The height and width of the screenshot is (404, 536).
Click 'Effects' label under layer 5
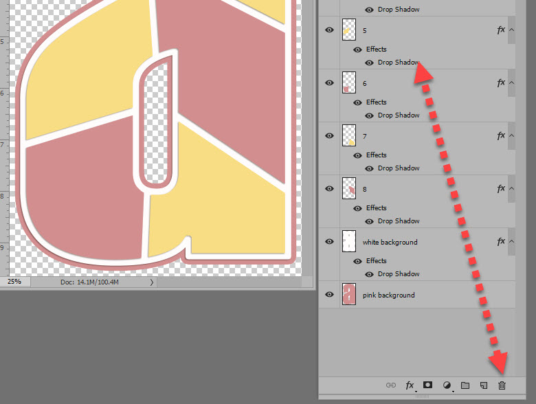coord(377,49)
